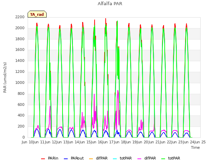Click the 1400 y-axis tick label
This screenshot has width=221, height=165.
point(20,60)
